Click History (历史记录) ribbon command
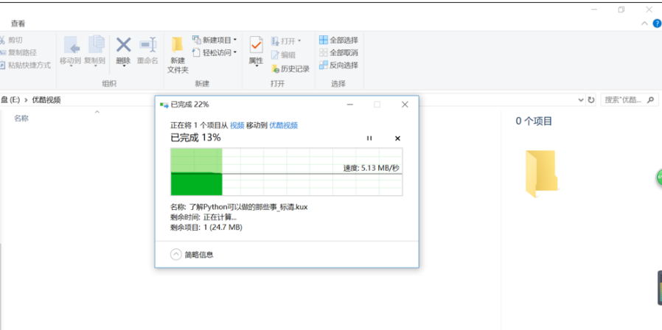The height and width of the screenshot is (330, 662). [290, 69]
